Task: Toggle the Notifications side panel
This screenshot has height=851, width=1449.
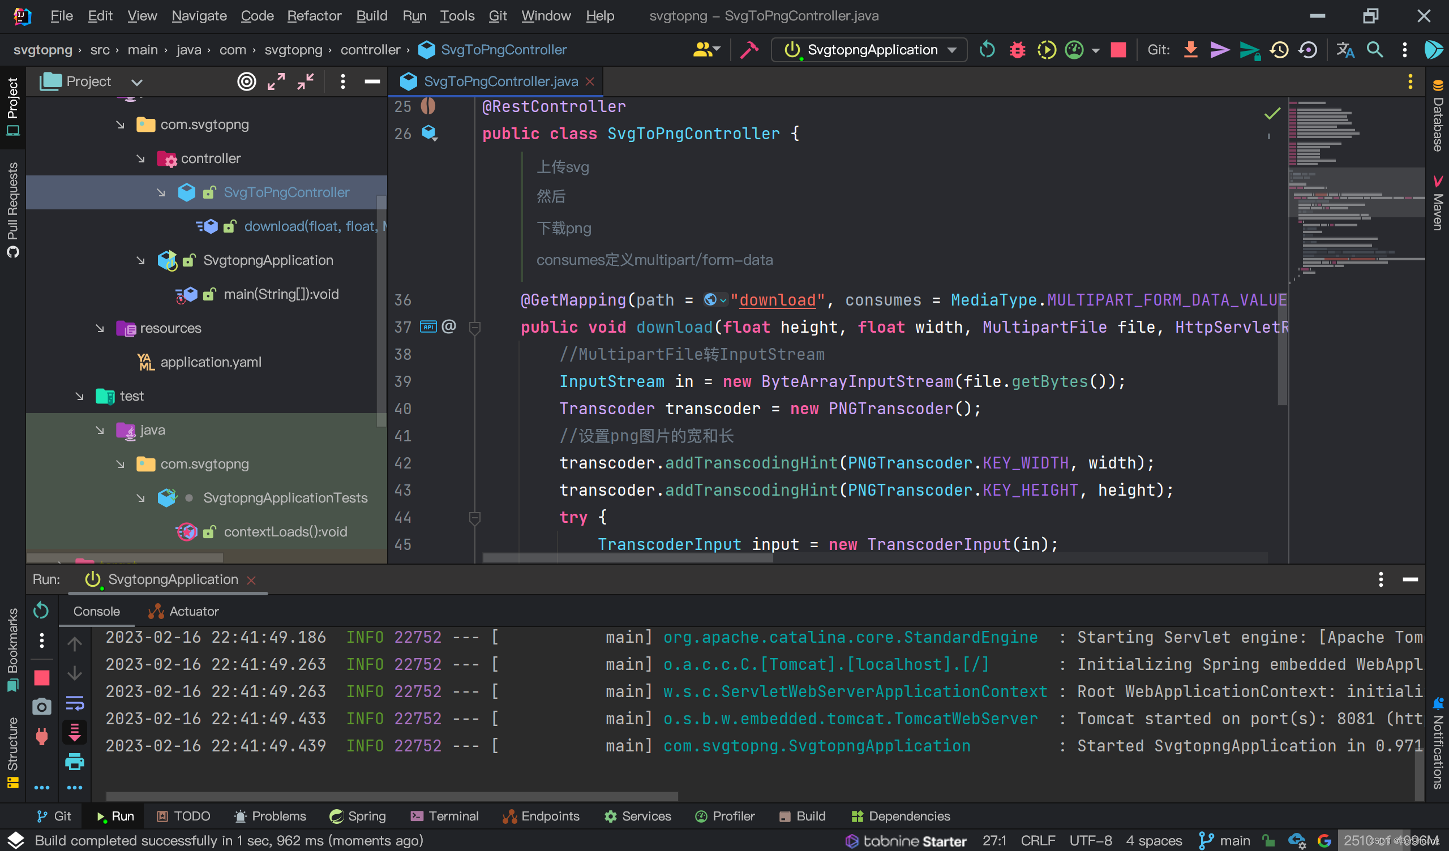Action: [1438, 743]
